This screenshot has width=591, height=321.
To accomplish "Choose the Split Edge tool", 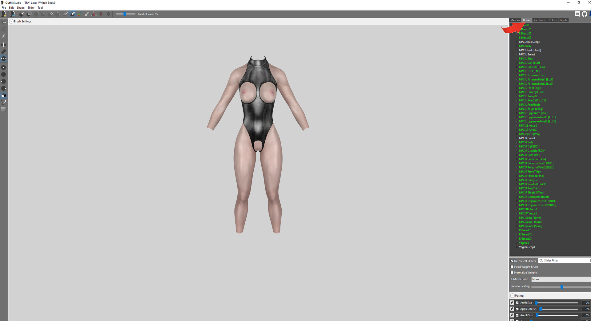I will [x=108, y=14].
